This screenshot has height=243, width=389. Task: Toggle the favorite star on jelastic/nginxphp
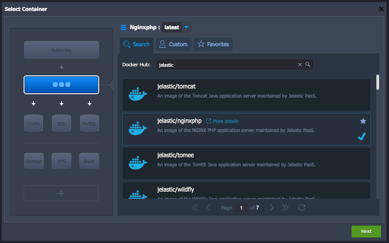point(363,121)
